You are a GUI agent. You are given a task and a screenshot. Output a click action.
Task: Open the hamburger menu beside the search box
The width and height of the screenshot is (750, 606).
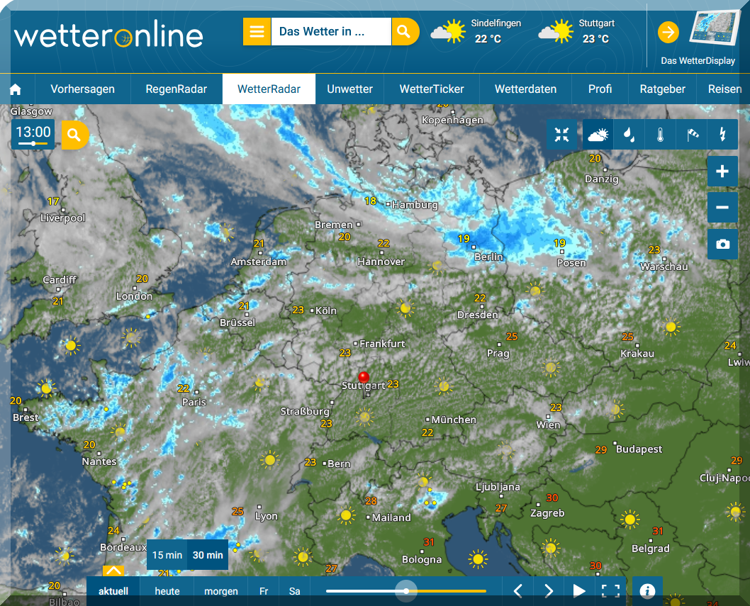(x=257, y=32)
